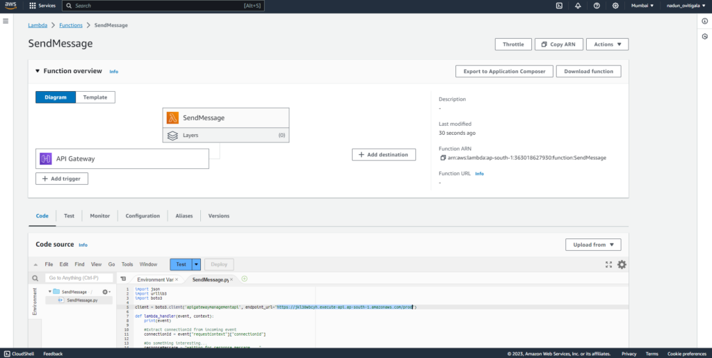The height and width of the screenshot is (358, 712).
Task: Open the View menu in editor
Action: point(96,265)
